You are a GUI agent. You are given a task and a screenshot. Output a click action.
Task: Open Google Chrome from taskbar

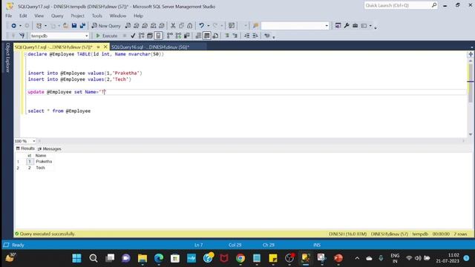pyautogui.click(x=240, y=258)
